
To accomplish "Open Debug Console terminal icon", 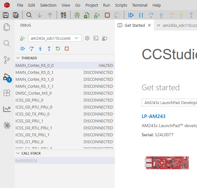I will click(x=96, y=38).
